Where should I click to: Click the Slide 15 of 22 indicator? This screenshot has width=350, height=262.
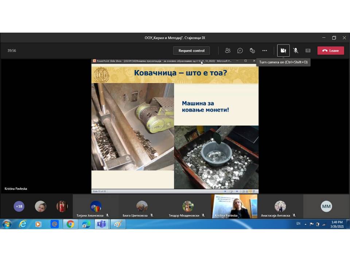click(99, 191)
